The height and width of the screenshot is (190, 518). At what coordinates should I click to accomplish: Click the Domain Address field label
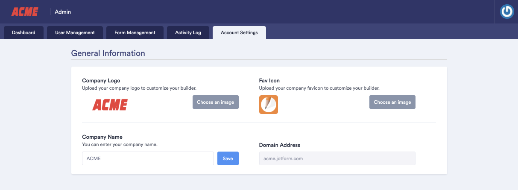pyautogui.click(x=279, y=145)
